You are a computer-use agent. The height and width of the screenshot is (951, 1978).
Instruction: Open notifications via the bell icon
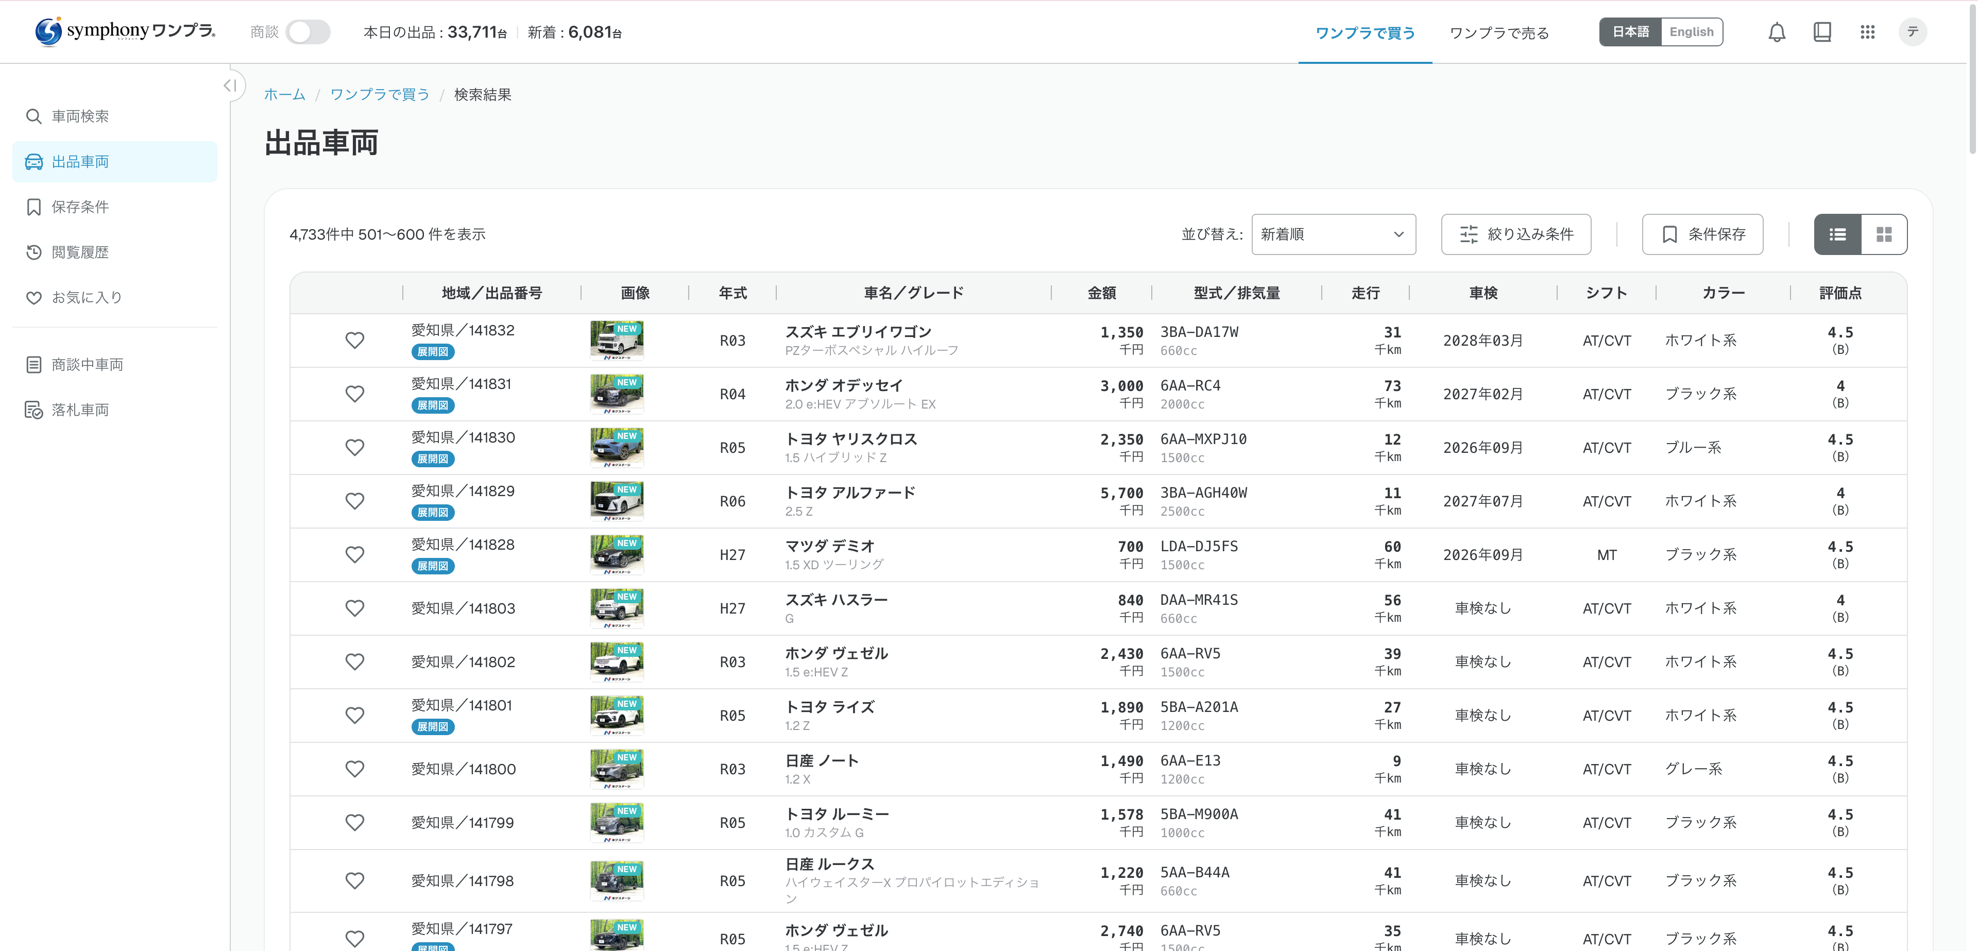point(1777,31)
